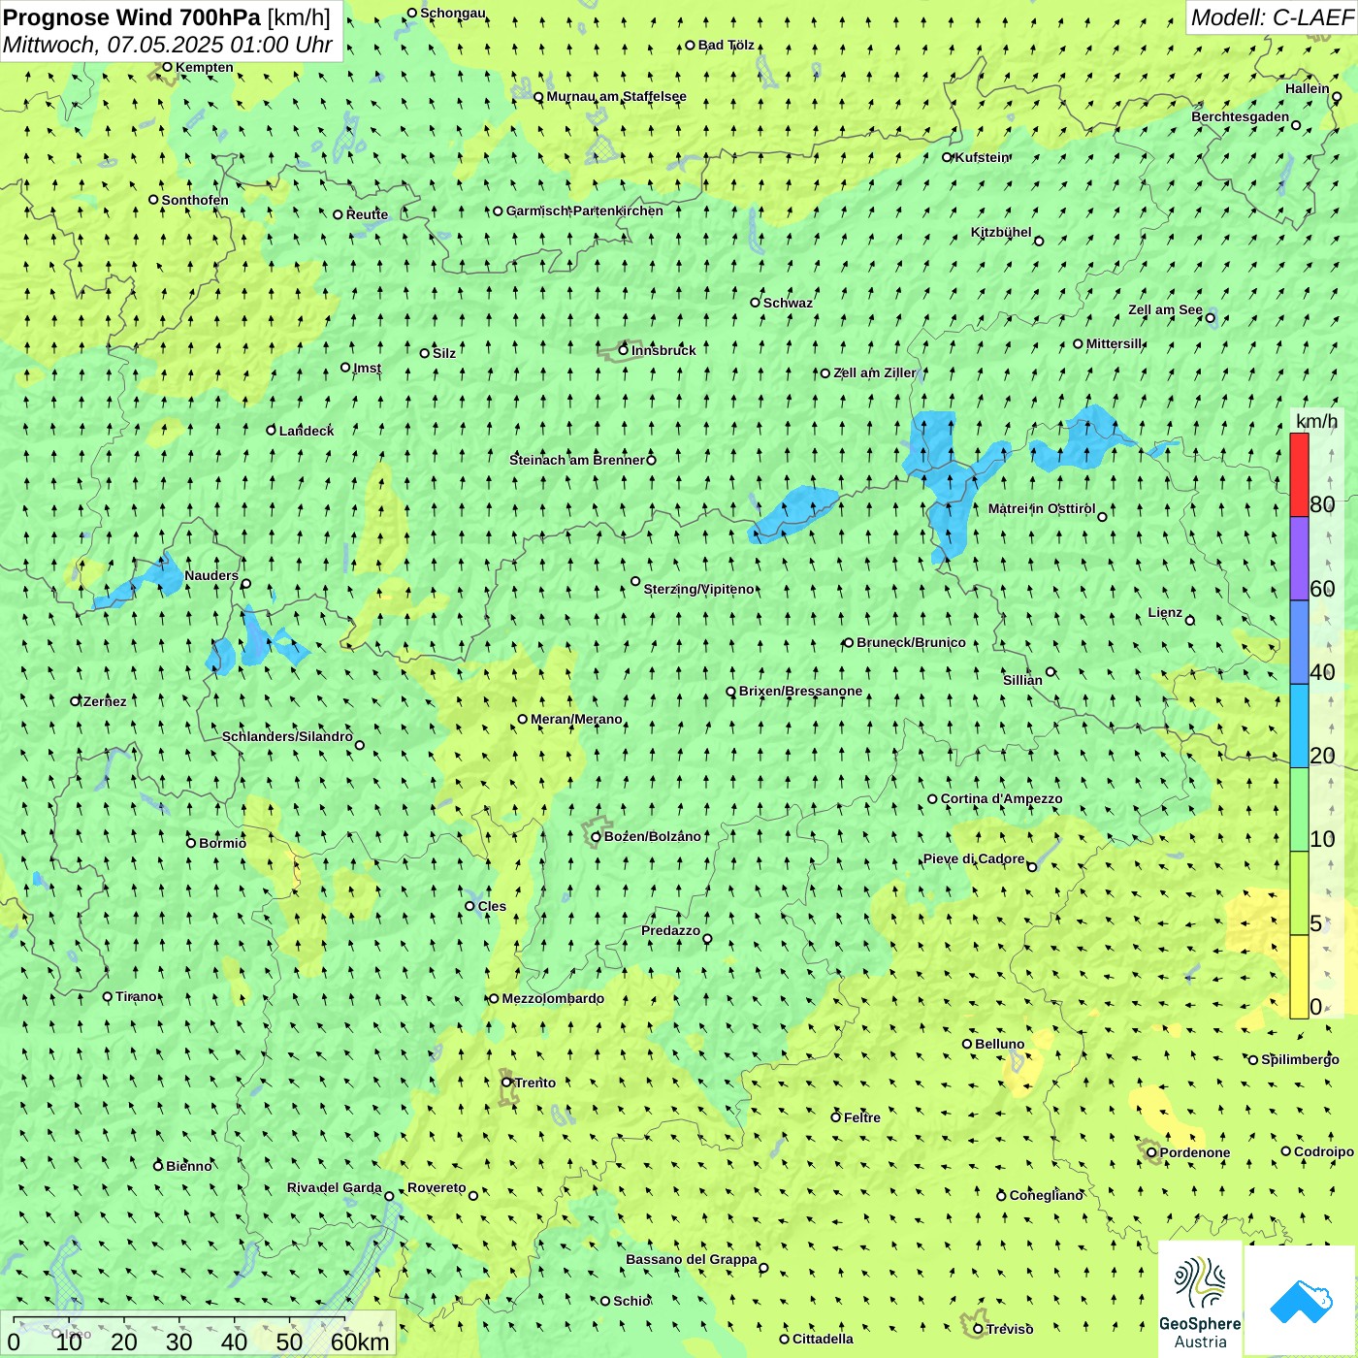Click the 'Pordenone' label
Viewport: 1358px width, 1358px height.
click(1195, 1152)
